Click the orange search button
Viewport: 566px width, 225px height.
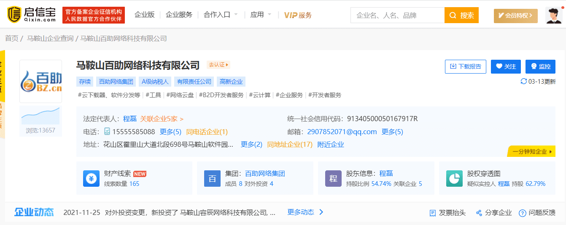(x=461, y=15)
